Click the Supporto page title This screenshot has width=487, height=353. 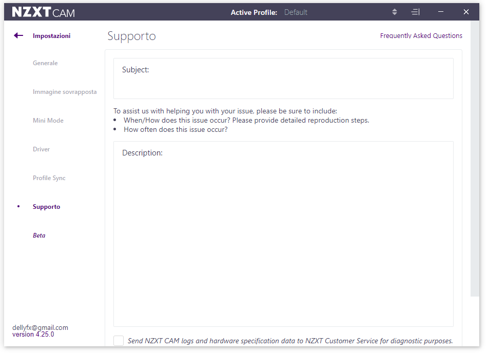(132, 36)
